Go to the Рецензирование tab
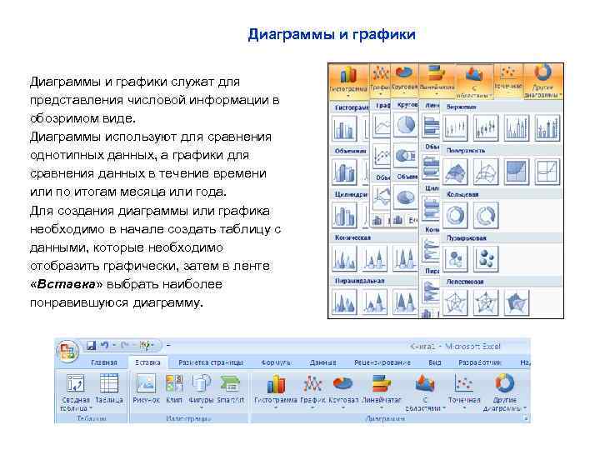The height and width of the screenshot is (450, 600). (x=382, y=362)
